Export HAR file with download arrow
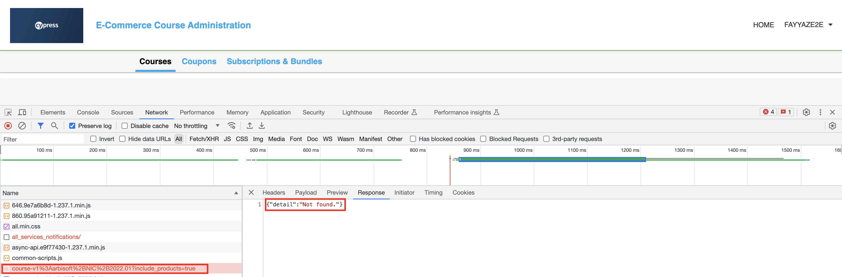Viewport: 842px width, 277px height. 262,126
